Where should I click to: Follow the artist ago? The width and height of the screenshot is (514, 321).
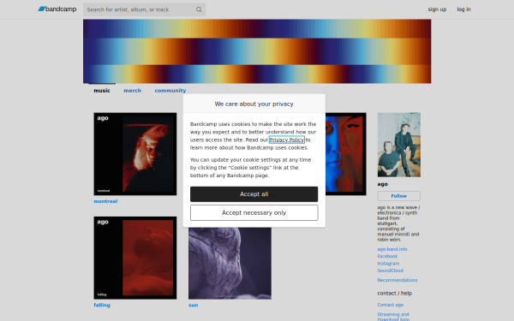click(399, 196)
